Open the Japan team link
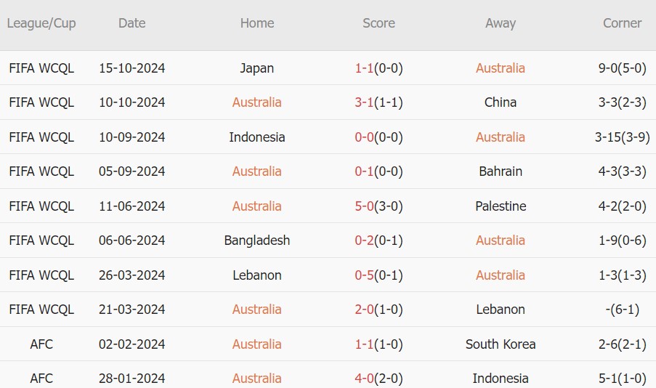This screenshot has width=656, height=388. [257, 68]
